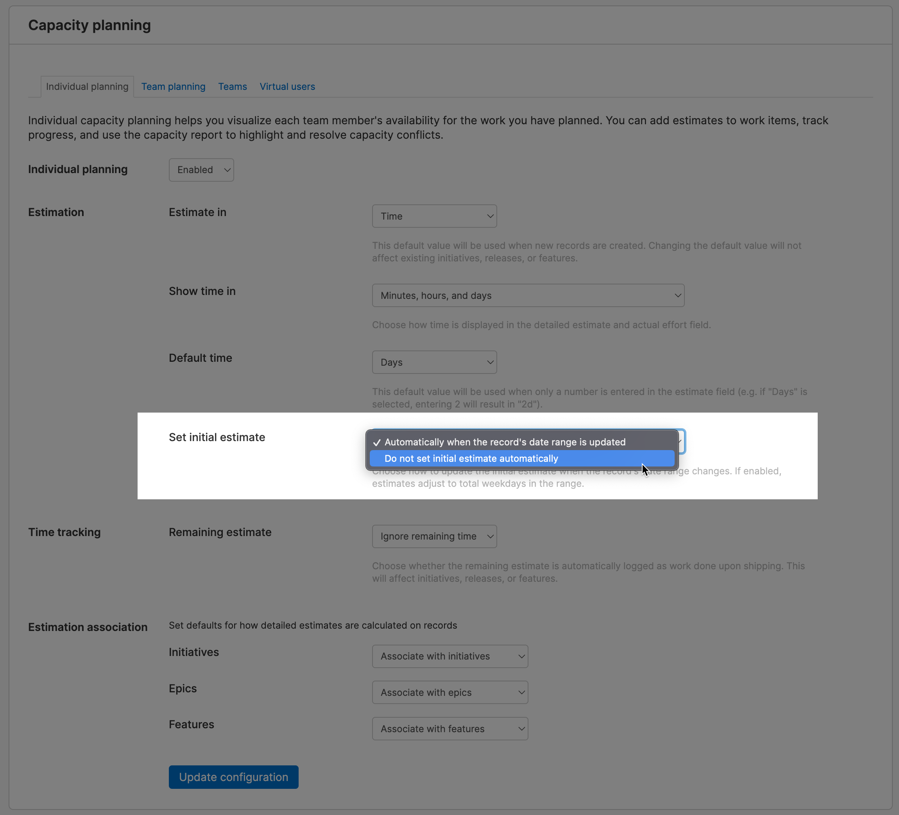The width and height of the screenshot is (899, 815).
Task: Click the Remaining estimate label
Action: click(x=220, y=533)
